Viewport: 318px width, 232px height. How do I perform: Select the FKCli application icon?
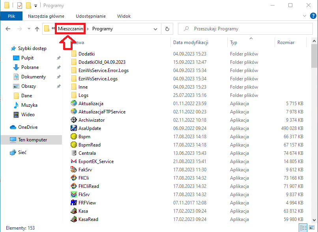coord(73,178)
